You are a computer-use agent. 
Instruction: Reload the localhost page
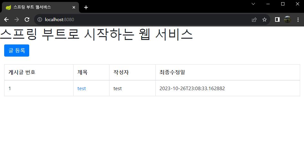(x=27, y=20)
